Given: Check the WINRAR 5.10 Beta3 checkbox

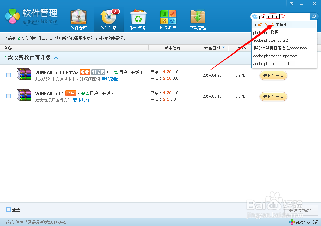Looking at the screenshot, I should coord(8,75).
